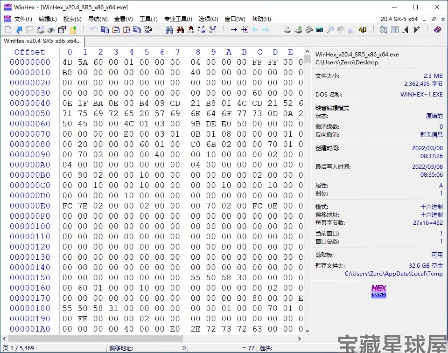The image size is (448, 353).
Task: Click offset row 000000E0
Action: pyautogui.click(x=30, y=206)
